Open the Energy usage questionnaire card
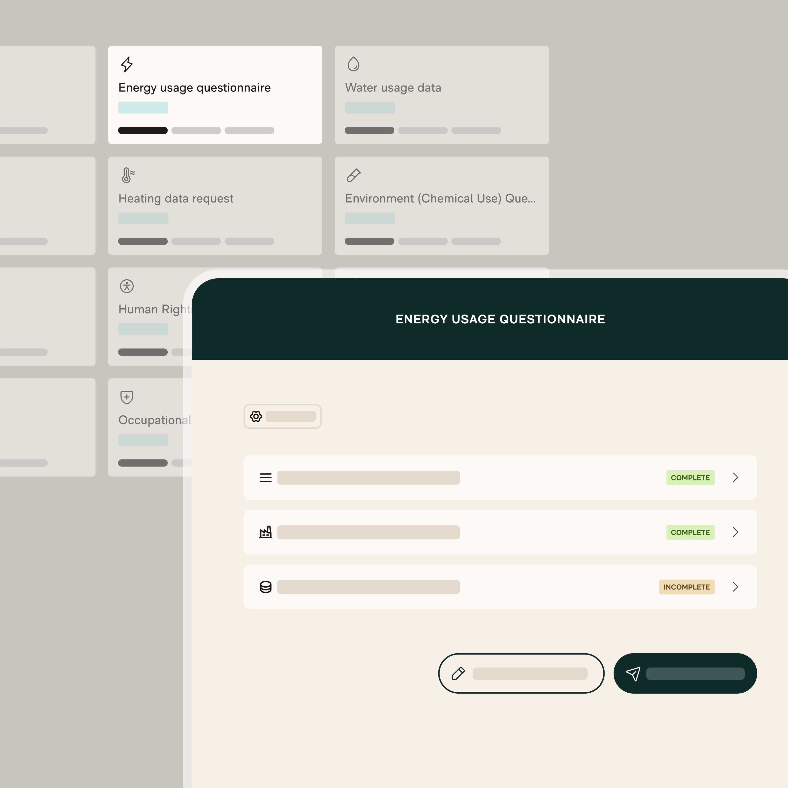Screen dimensions: 788x788 pos(215,95)
